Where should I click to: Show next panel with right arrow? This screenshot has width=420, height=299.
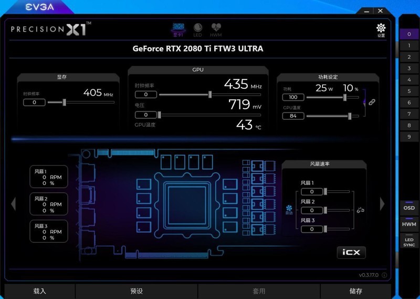pos(382,204)
